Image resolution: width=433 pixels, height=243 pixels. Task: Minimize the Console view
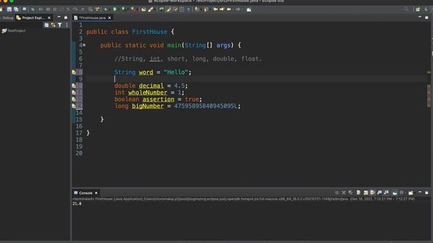(x=419, y=192)
